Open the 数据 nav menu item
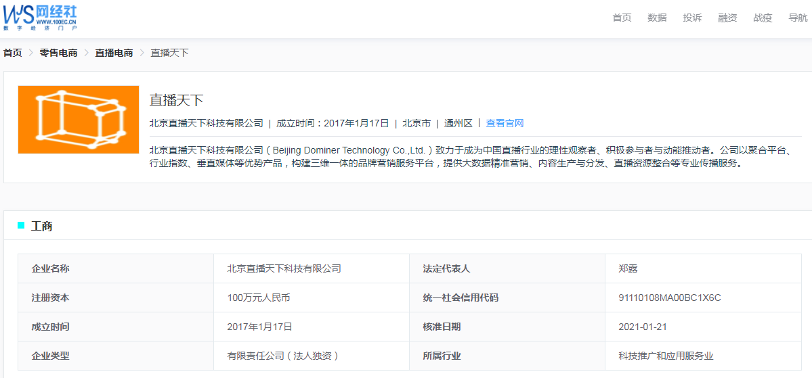812x378 pixels. pyautogui.click(x=657, y=18)
